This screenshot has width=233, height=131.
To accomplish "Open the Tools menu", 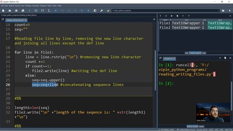I will pyautogui.click(x=50, y=6).
